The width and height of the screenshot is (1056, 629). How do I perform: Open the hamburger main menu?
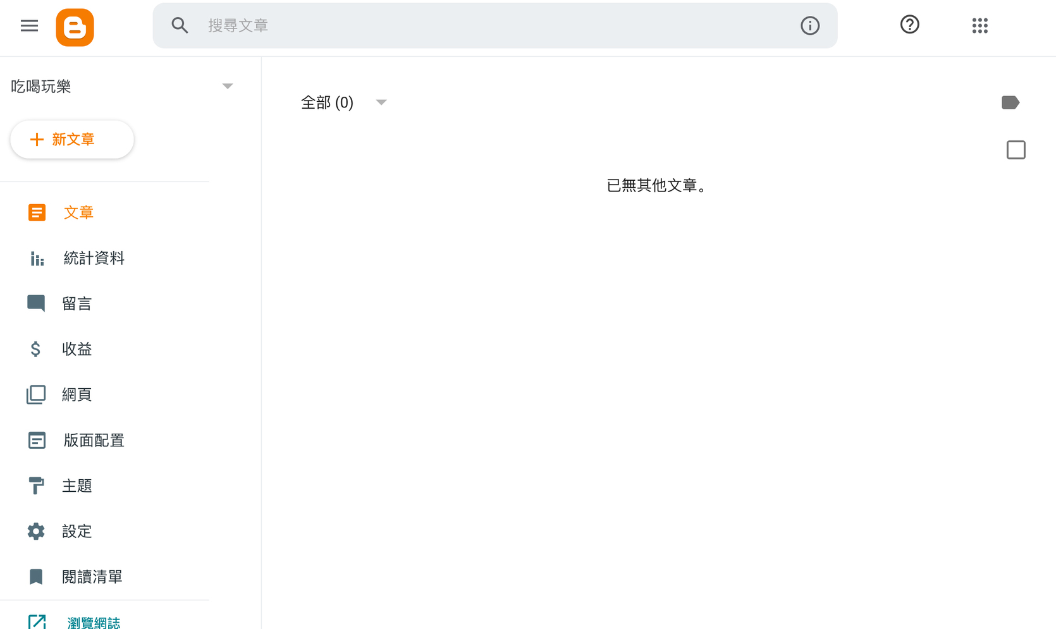point(29,26)
